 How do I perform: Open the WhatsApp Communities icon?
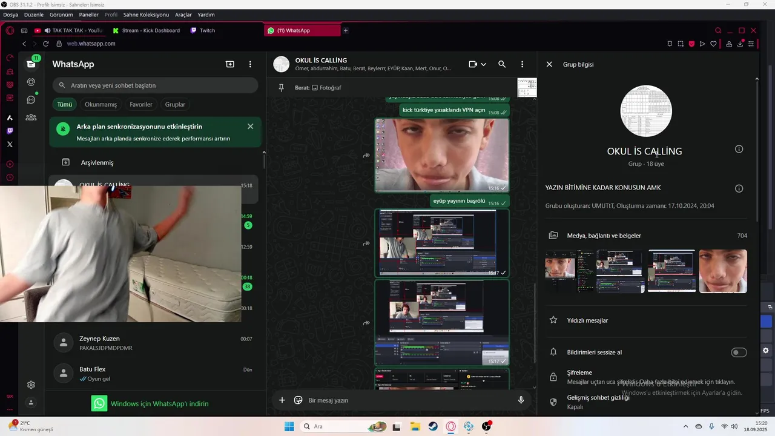tap(31, 117)
